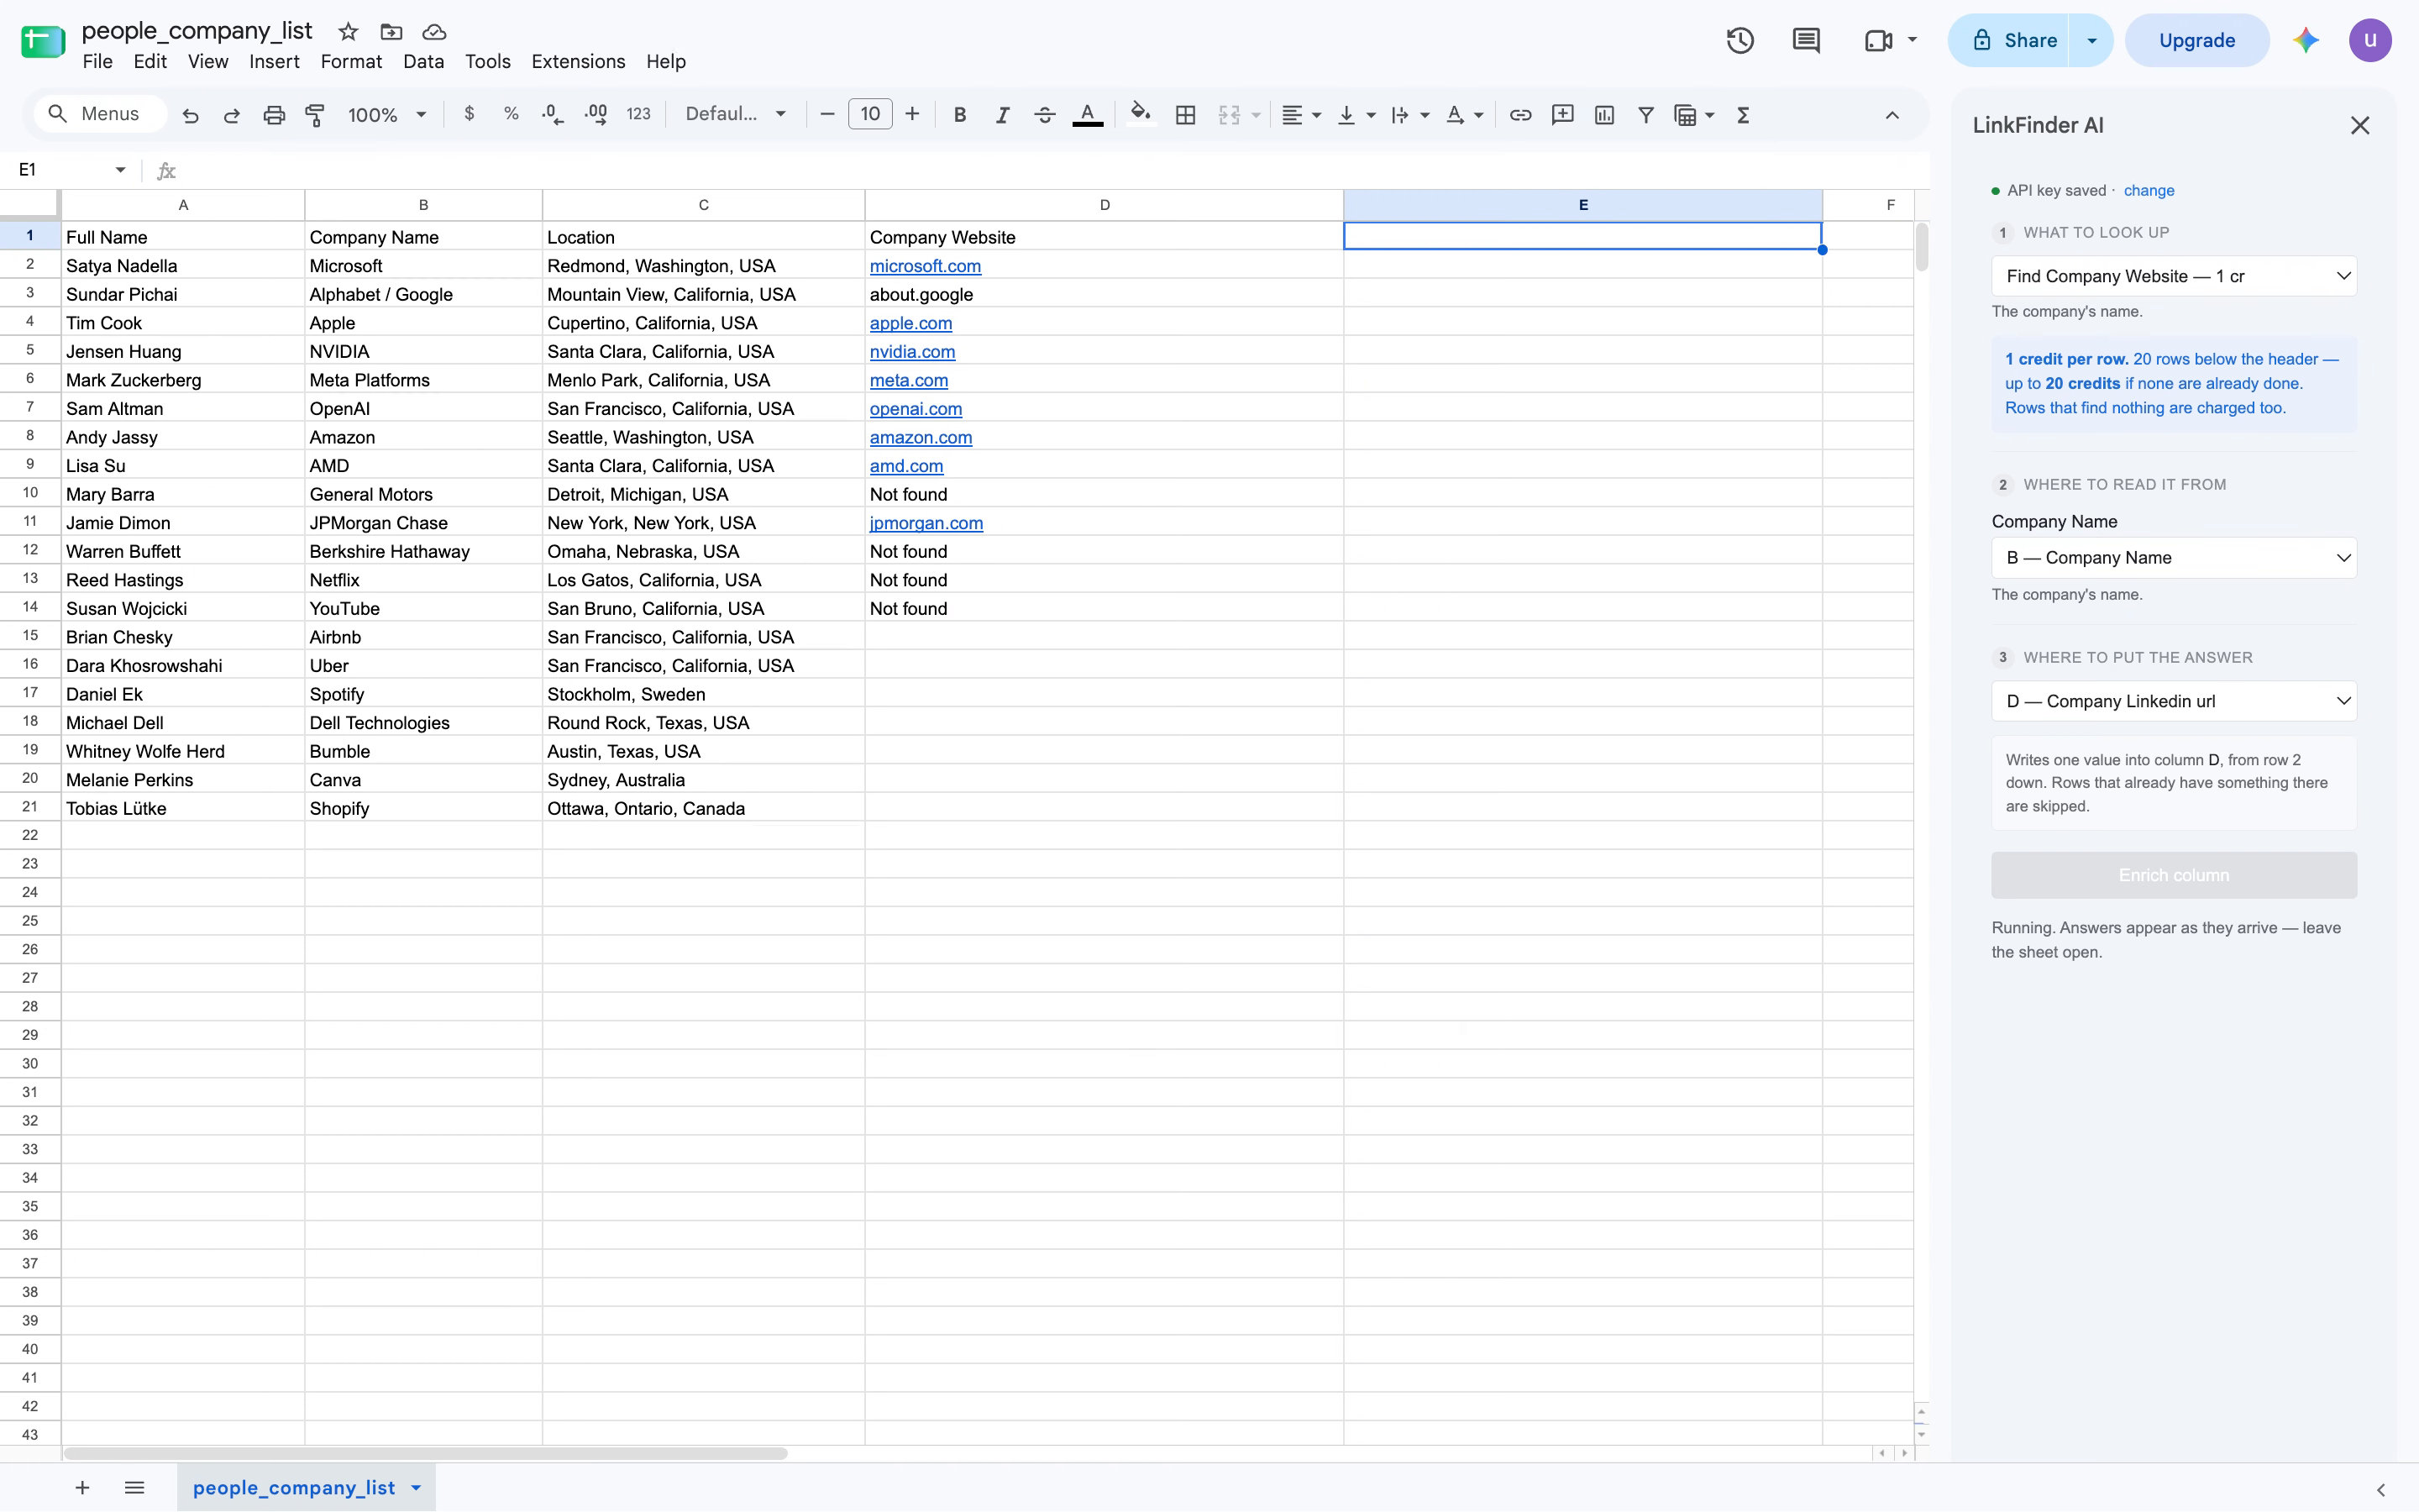
Task: Click the Upgrade button
Action: tap(2196, 40)
